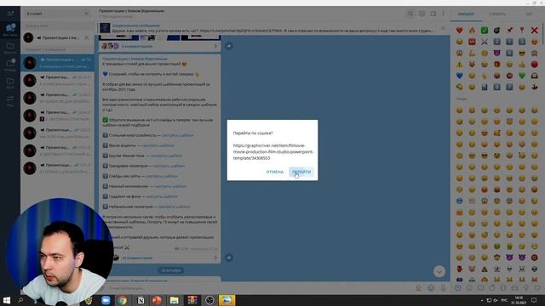Insert the red heart emoji
Viewport: 545px width, 306px height.
pyautogui.click(x=460, y=31)
